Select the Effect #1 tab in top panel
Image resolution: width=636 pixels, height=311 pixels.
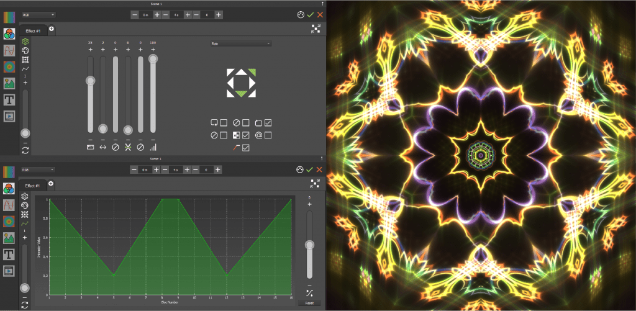pos(33,30)
